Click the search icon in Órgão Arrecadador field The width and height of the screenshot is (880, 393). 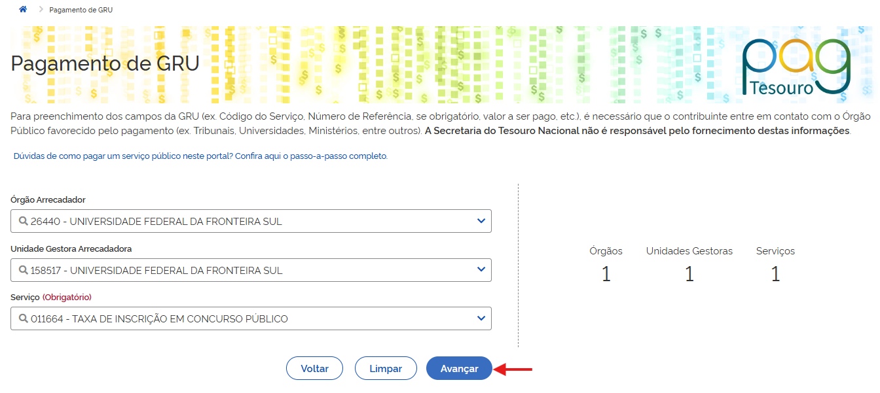coord(23,222)
